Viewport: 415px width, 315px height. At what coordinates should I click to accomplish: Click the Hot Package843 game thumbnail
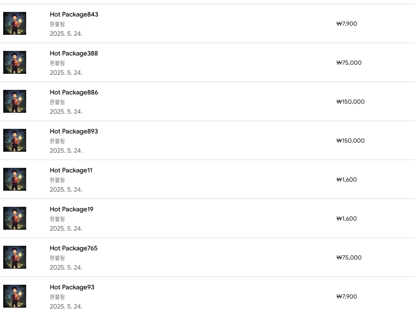(15, 23)
